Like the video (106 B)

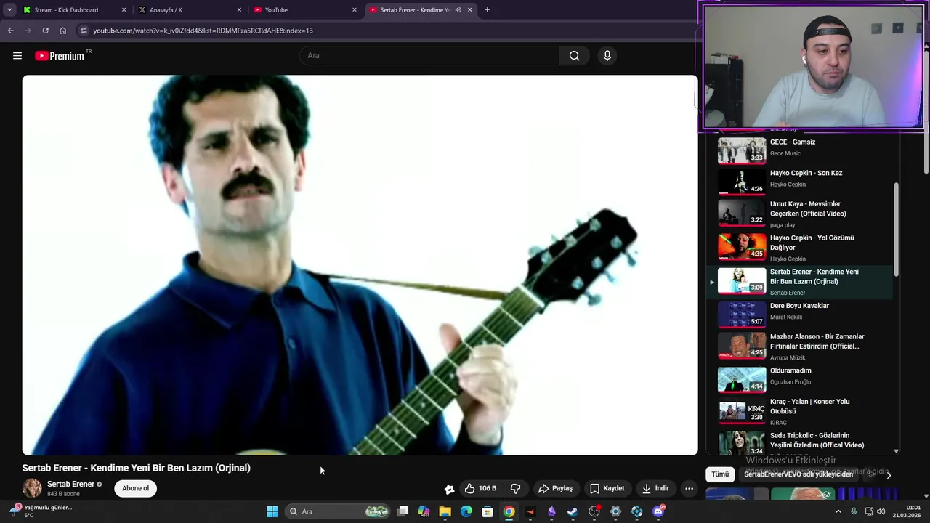(x=480, y=488)
